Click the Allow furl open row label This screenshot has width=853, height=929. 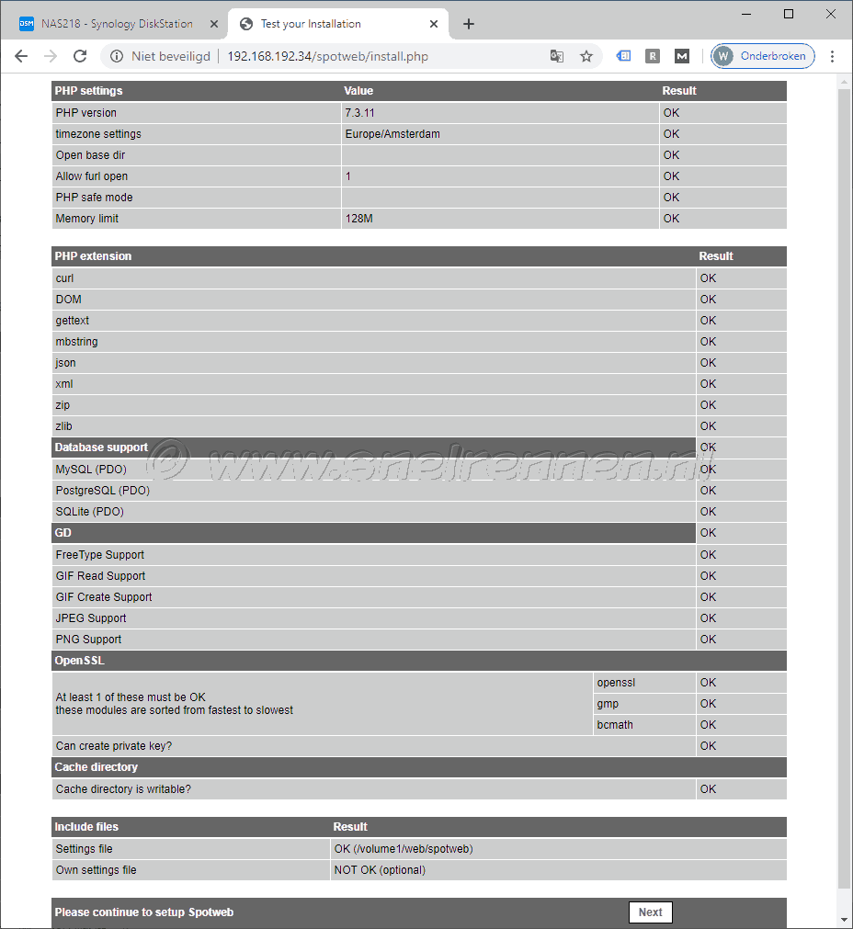pyautogui.click(x=91, y=176)
